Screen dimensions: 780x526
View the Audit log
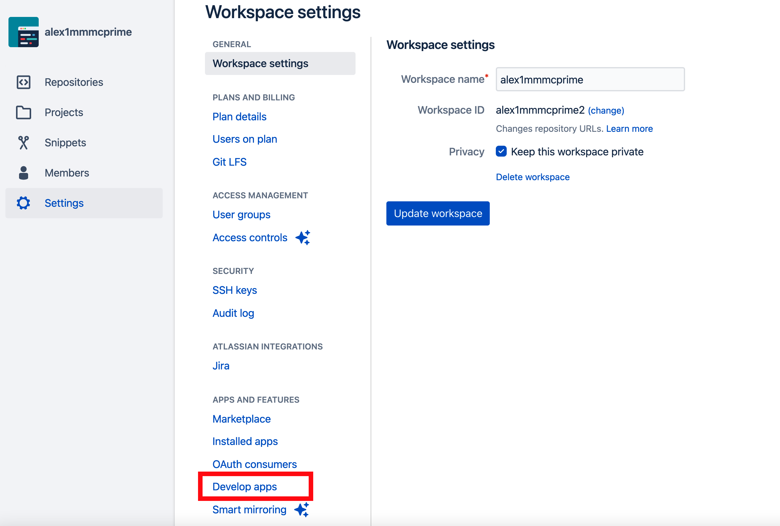coord(233,313)
